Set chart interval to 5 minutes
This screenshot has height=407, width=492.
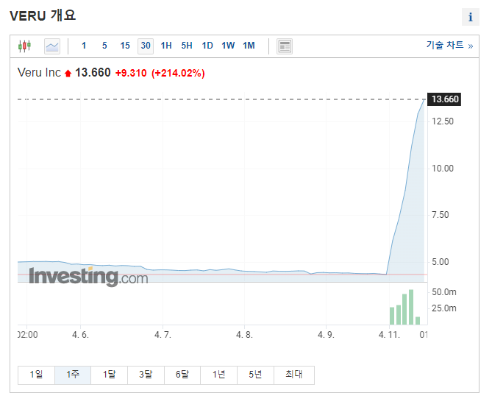click(104, 46)
